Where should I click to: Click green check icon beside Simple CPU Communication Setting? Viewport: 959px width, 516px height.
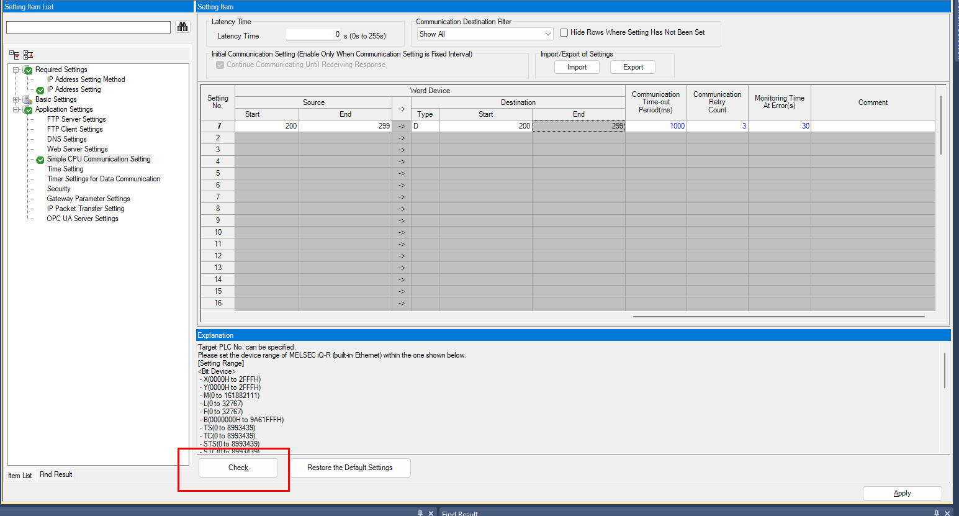(x=40, y=160)
